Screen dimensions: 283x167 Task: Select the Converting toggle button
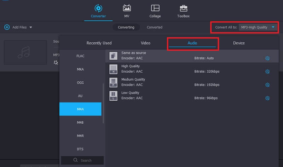126,27
